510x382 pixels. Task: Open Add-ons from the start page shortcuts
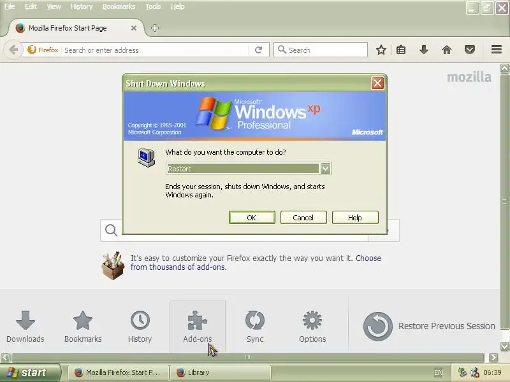coord(198,327)
